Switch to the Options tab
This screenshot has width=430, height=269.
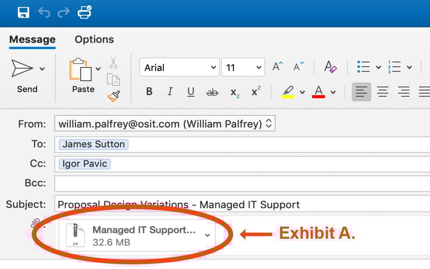(95, 39)
